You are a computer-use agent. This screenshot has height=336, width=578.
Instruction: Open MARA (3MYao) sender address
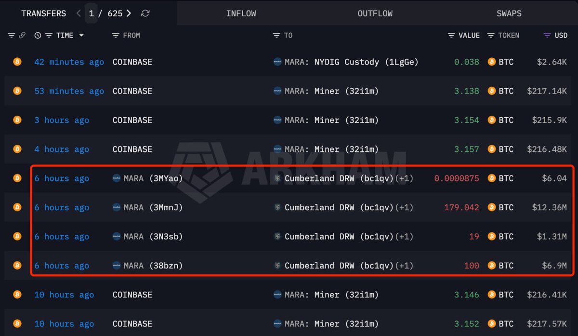tap(153, 178)
